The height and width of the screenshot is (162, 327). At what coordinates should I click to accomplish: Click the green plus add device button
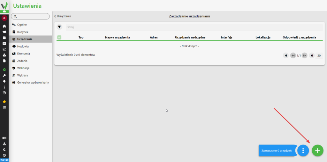tap(317, 150)
